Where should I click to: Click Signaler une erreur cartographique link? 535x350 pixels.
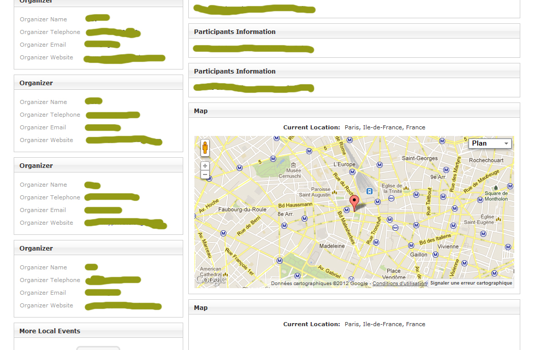pyautogui.click(x=471, y=284)
